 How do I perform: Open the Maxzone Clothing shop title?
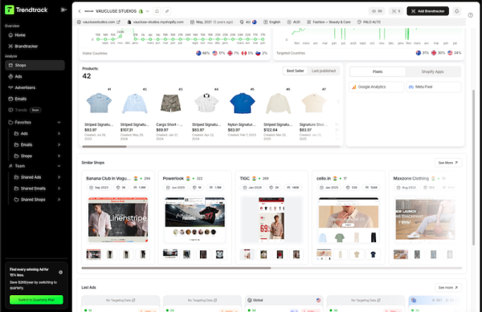tap(411, 179)
